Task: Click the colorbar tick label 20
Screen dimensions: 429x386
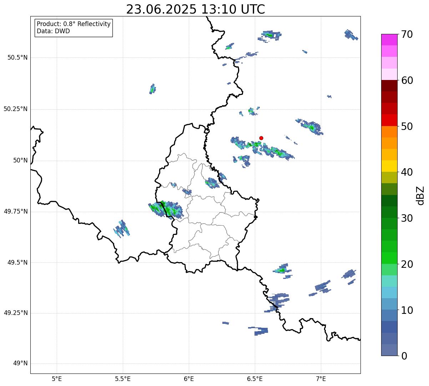Action: pos(407,264)
